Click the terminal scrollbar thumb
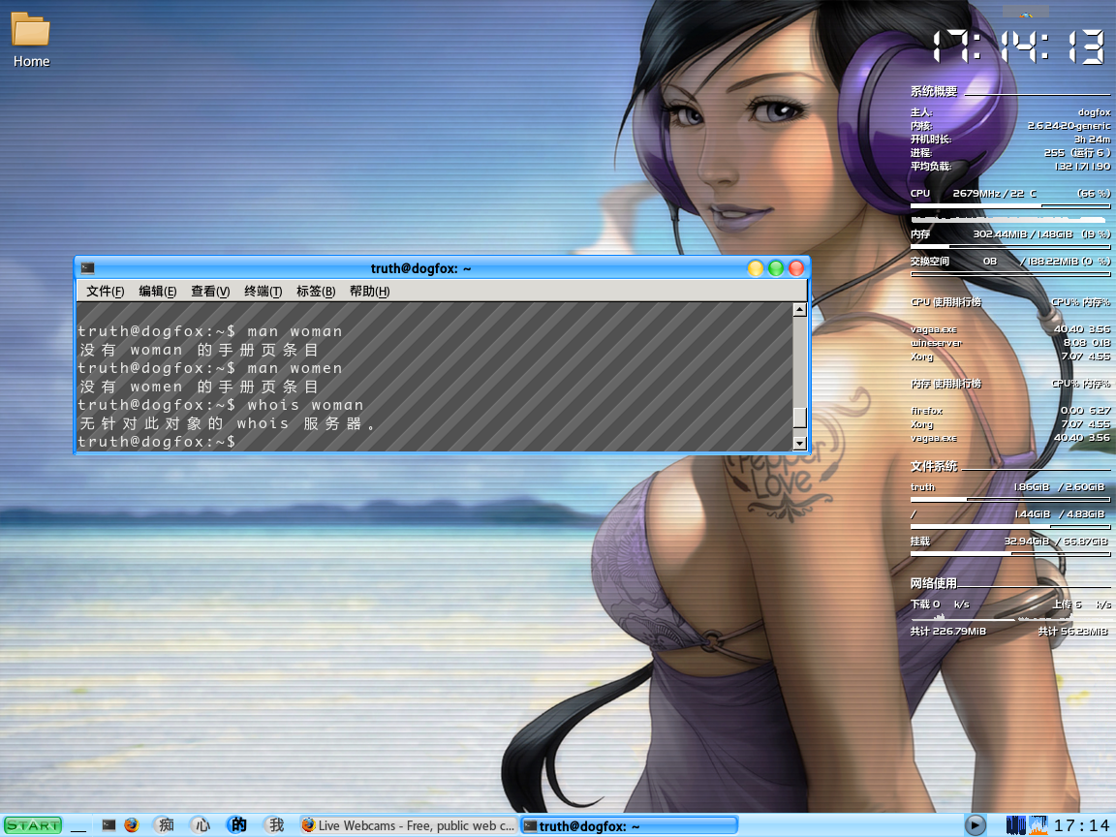This screenshot has height=837, width=1116. tap(799, 418)
